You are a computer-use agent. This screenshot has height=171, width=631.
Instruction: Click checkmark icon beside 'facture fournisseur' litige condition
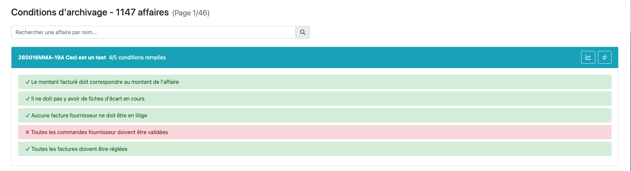28,116
